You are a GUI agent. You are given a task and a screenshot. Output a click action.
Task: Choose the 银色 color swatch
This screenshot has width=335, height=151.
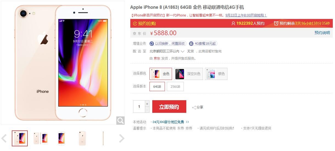pos(216,74)
